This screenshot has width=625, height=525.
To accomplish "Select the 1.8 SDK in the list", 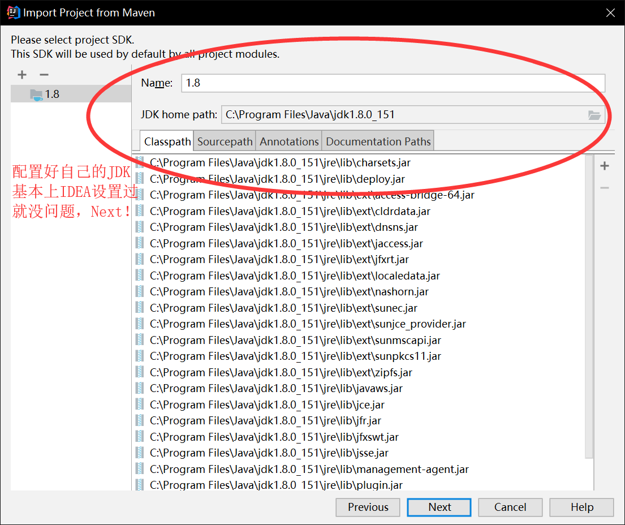I will tap(52, 94).
